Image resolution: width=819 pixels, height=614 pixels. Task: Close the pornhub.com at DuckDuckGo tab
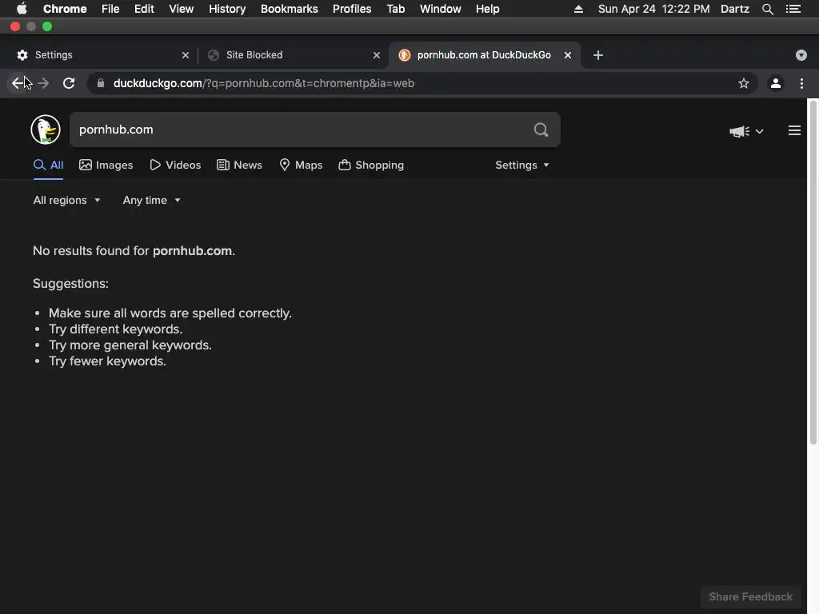(x=568, y=55)
